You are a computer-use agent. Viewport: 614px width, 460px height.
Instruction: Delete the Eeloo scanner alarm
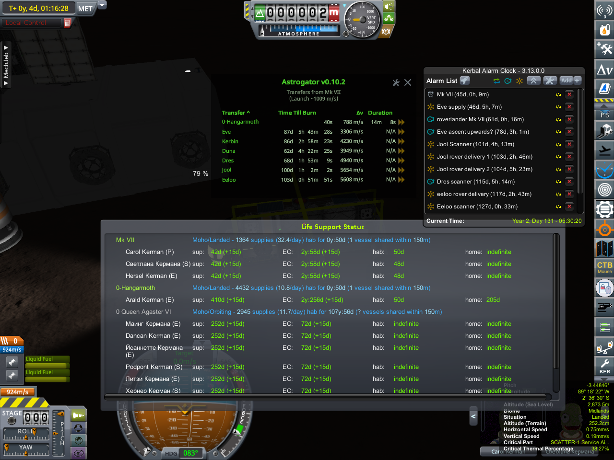[x=569, y=207]
